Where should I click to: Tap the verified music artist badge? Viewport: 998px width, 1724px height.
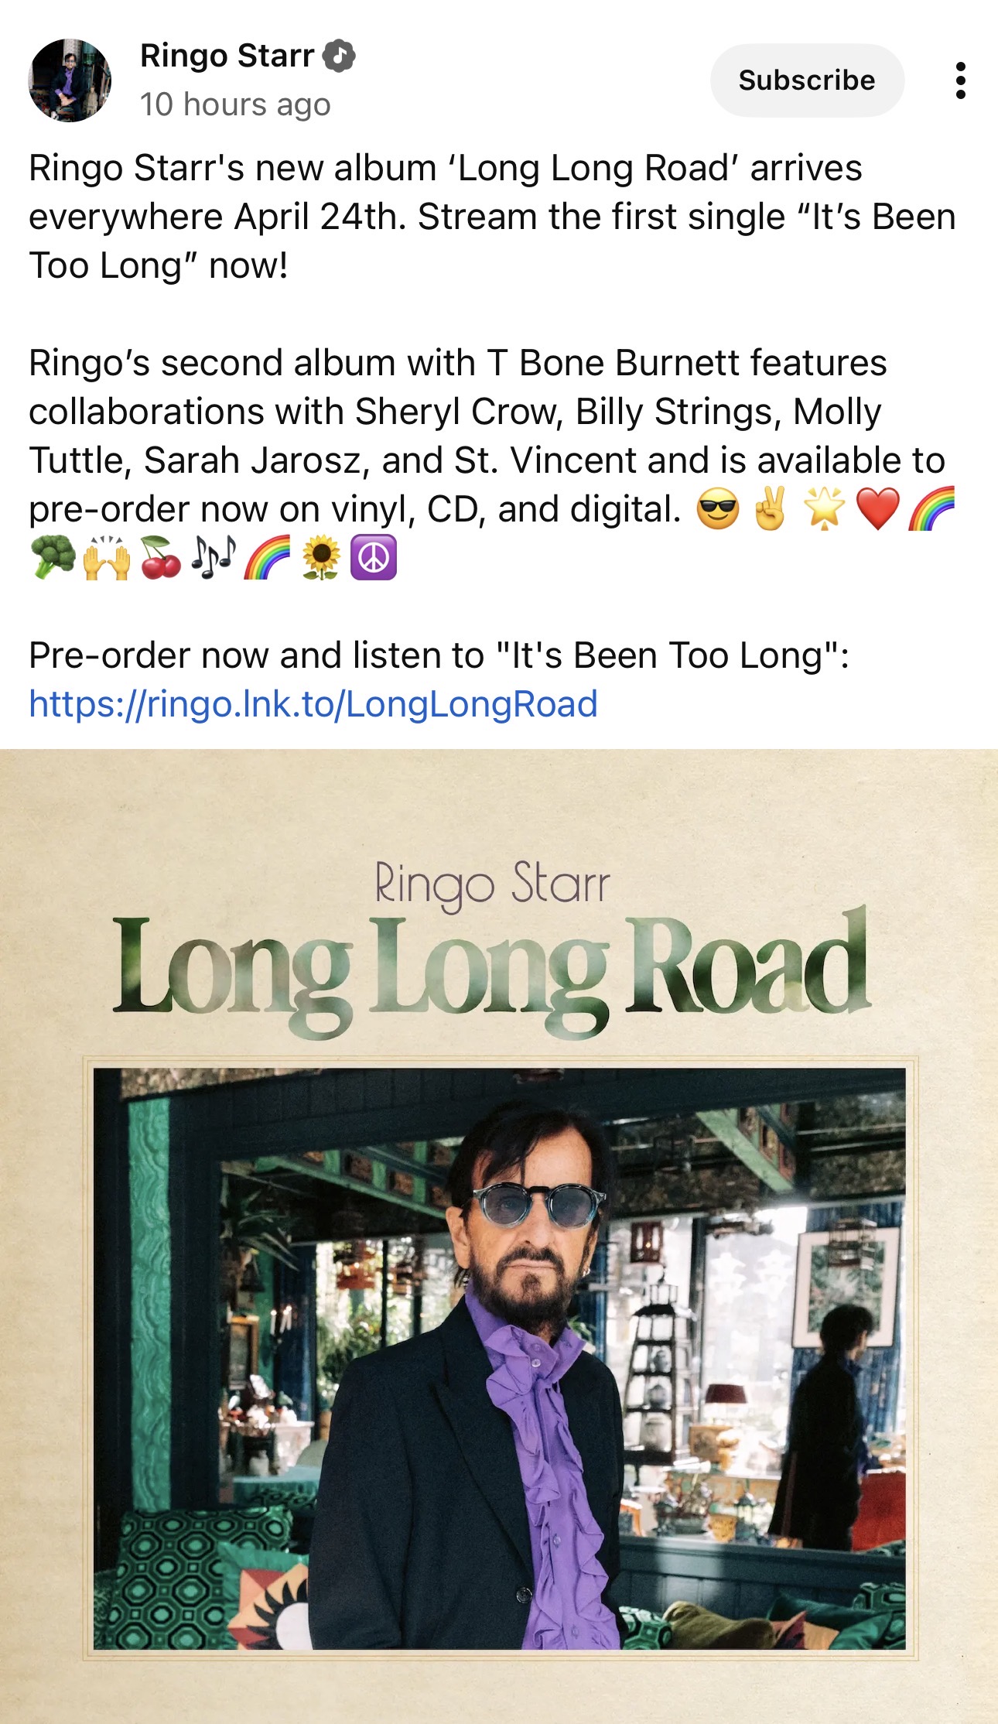pyautogui.click(x=339, y=56)
